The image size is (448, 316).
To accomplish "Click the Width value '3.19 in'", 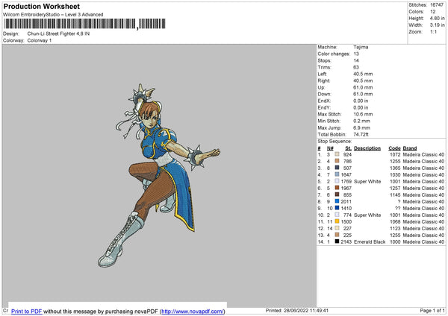I will click(x=437, y=25).
